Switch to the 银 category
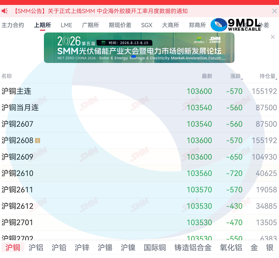 269,247
